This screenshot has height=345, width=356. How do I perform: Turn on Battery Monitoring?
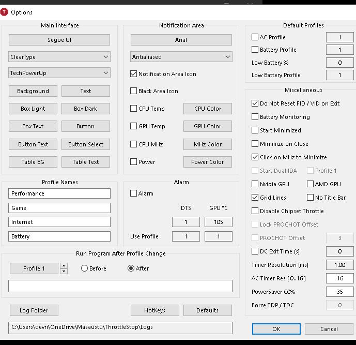click(255, 116)
